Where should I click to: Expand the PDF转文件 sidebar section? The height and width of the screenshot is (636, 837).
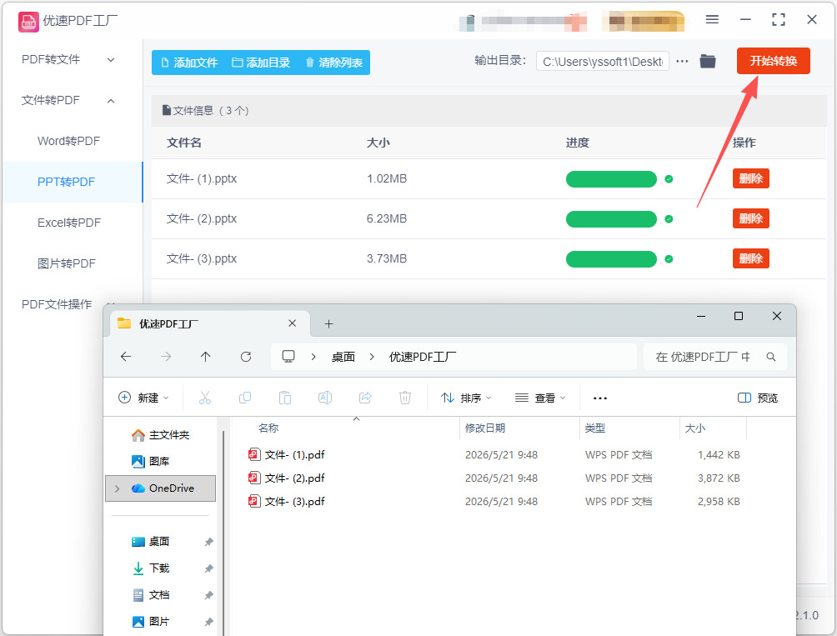[x=68, y=60]
